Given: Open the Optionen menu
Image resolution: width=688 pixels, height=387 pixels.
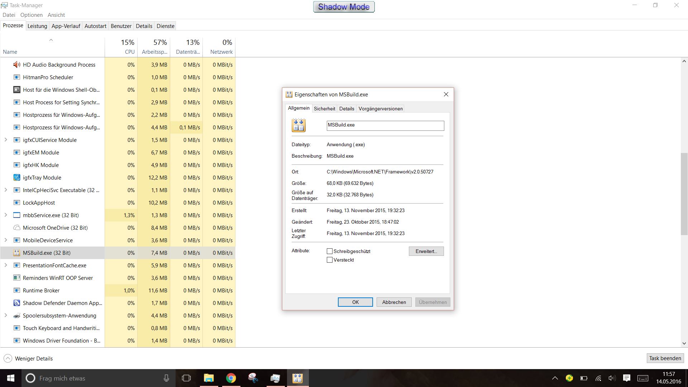Looking at the screenshot, I should click(x=31, y=15).
